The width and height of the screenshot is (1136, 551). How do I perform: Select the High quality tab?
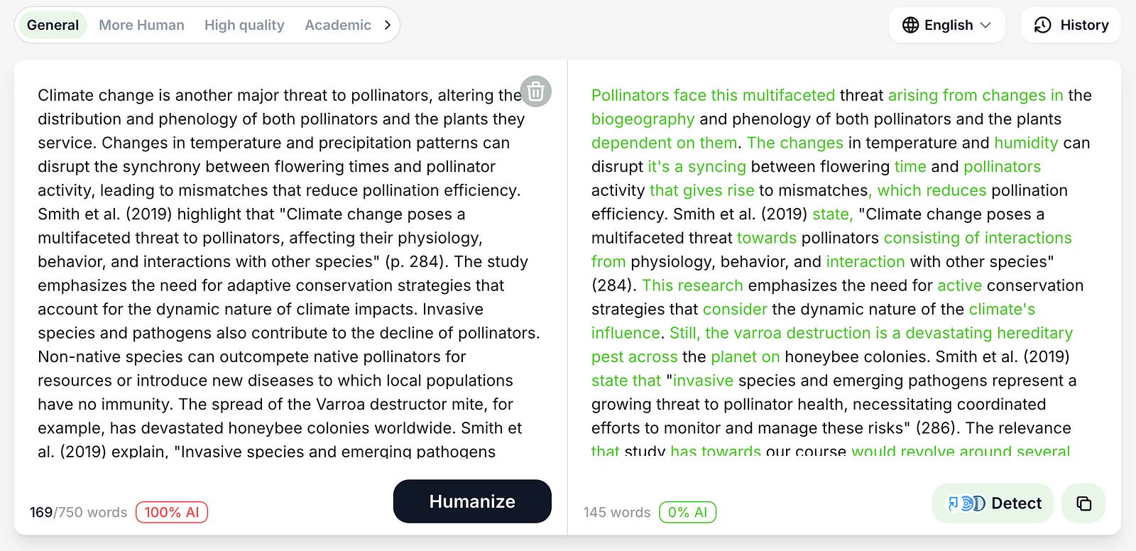point(244,25)
